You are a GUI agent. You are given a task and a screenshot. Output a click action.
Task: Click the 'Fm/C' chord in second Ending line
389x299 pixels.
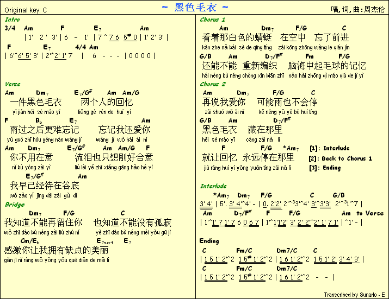244,268
